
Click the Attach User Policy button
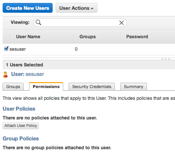coord(21,126)
